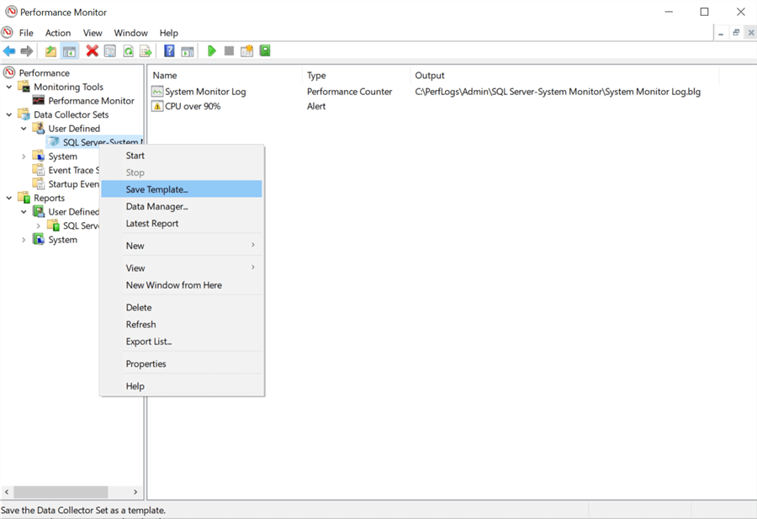
Task: Open the View menu in menu bar
Action: click(x=93, y=33)
